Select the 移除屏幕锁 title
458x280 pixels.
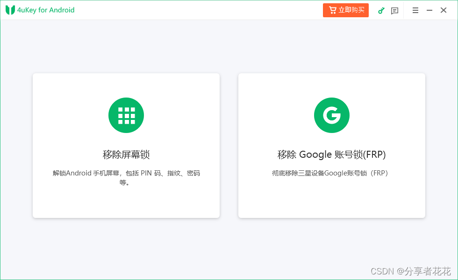pos(126,154)
